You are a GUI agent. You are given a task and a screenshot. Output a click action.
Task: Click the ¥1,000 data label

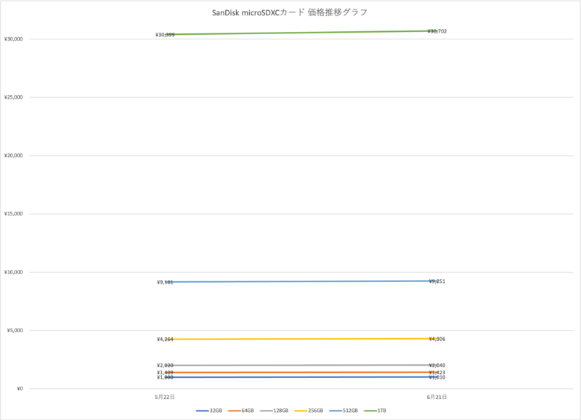(165, 377)
